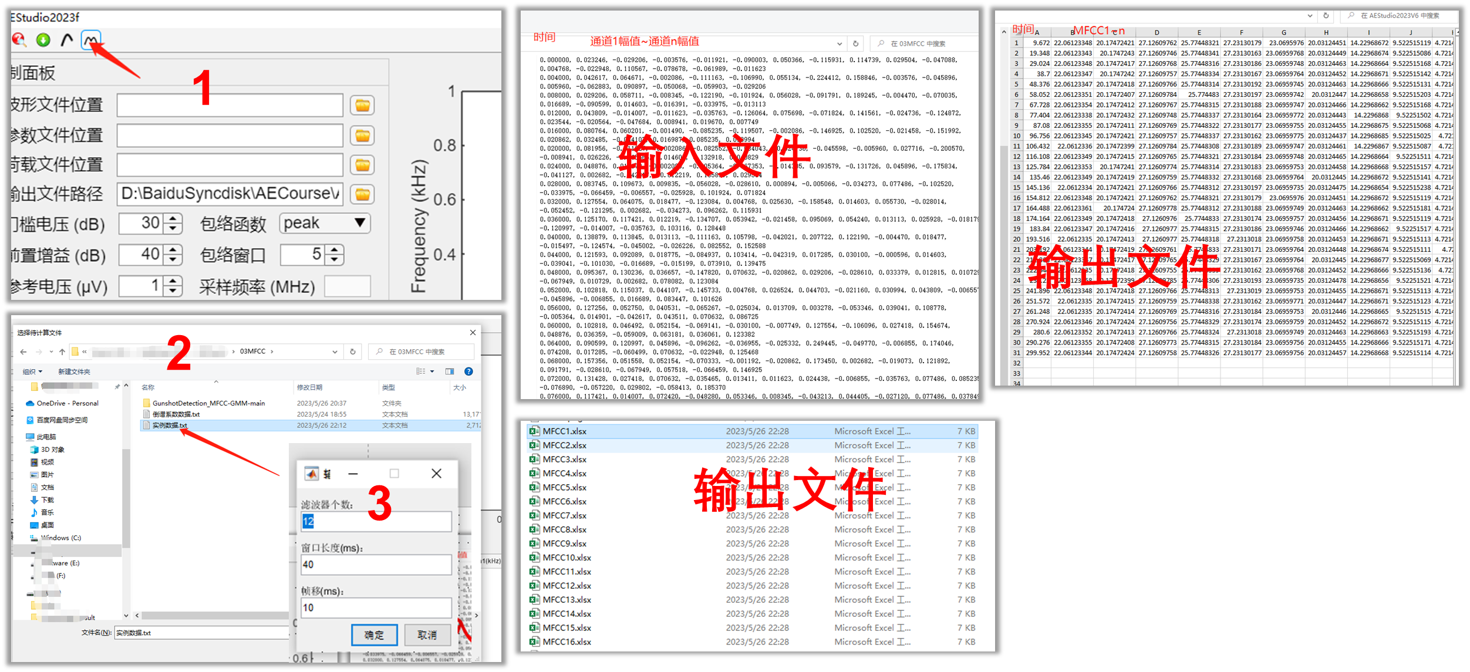This screenshot has height=672, width=1470.
Task: Expand the address bar dropdown chevron
Action: click(335, 352)
